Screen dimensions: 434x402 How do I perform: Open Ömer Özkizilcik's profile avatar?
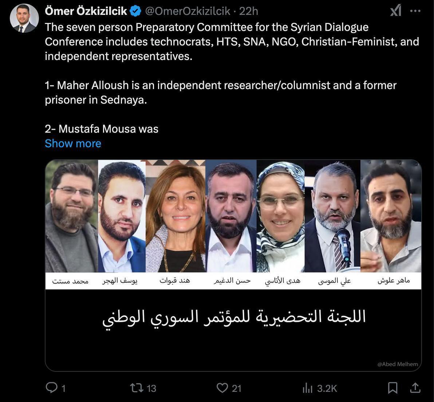point(24,18)
